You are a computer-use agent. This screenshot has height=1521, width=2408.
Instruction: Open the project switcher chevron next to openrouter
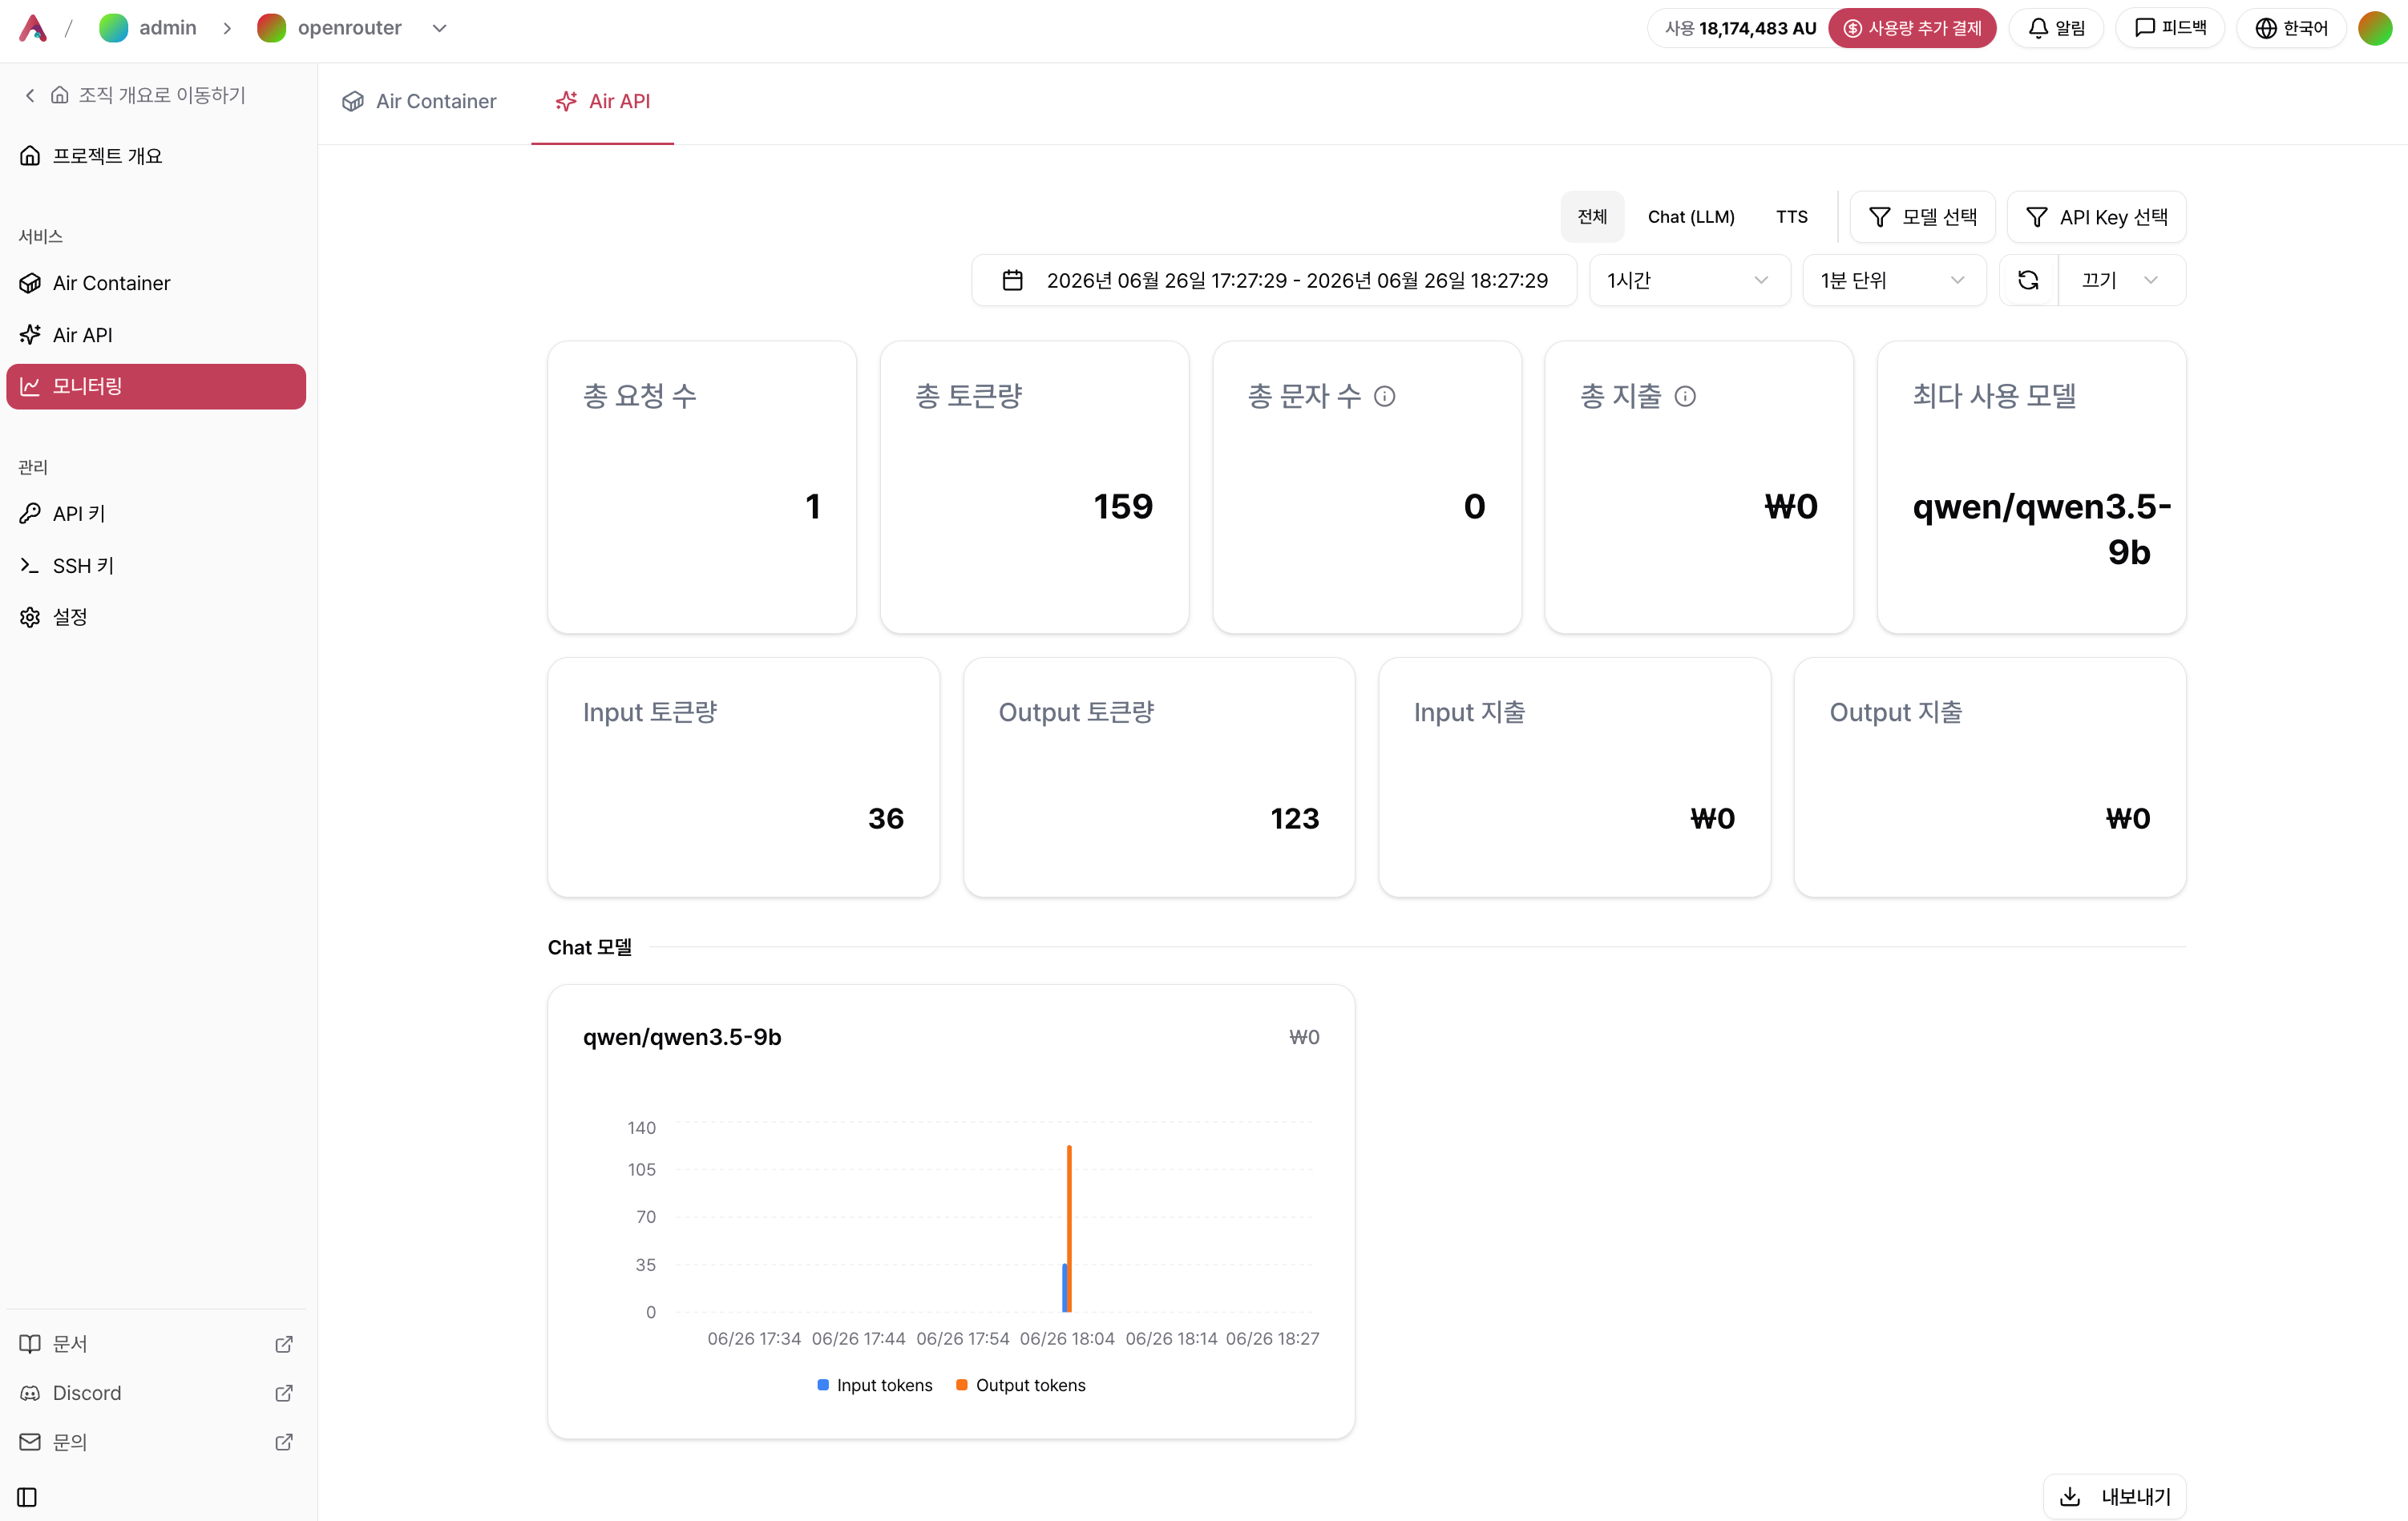439,28
